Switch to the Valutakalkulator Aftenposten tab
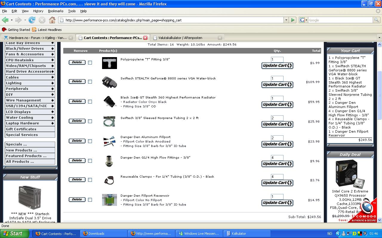 point(187,38)
